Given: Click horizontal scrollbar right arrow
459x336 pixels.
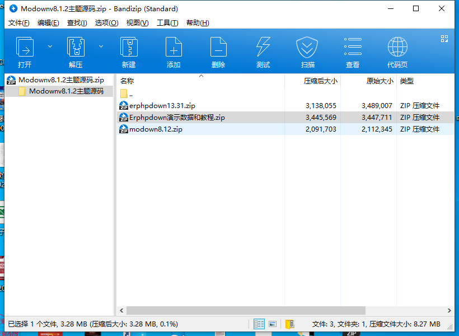Looking at the screenshot, I should click(449, 310).
